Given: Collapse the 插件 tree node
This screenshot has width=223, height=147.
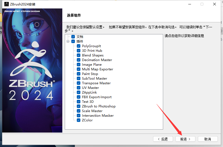Looking at the screenshot, I should pos(68,41).
